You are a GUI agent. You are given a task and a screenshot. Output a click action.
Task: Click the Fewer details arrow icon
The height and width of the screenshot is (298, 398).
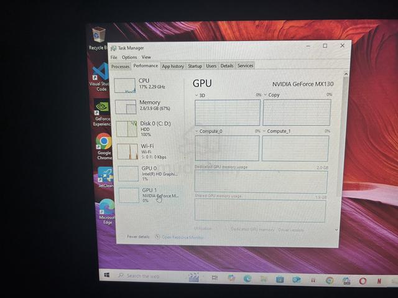[x=122, y=236]
